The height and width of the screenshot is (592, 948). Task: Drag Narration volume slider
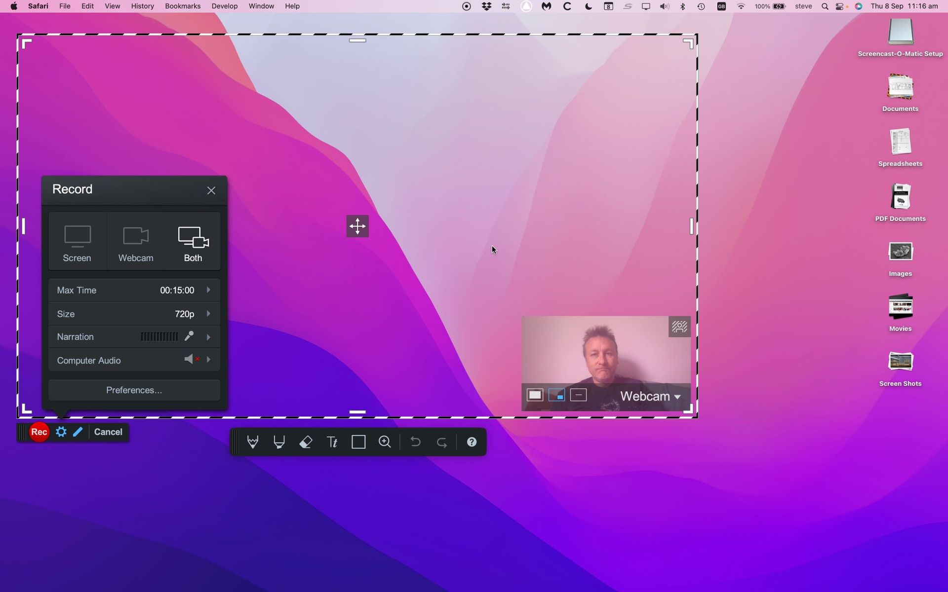(160, 336)
